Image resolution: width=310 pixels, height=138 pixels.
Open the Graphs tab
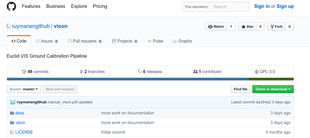pos(182,41)
